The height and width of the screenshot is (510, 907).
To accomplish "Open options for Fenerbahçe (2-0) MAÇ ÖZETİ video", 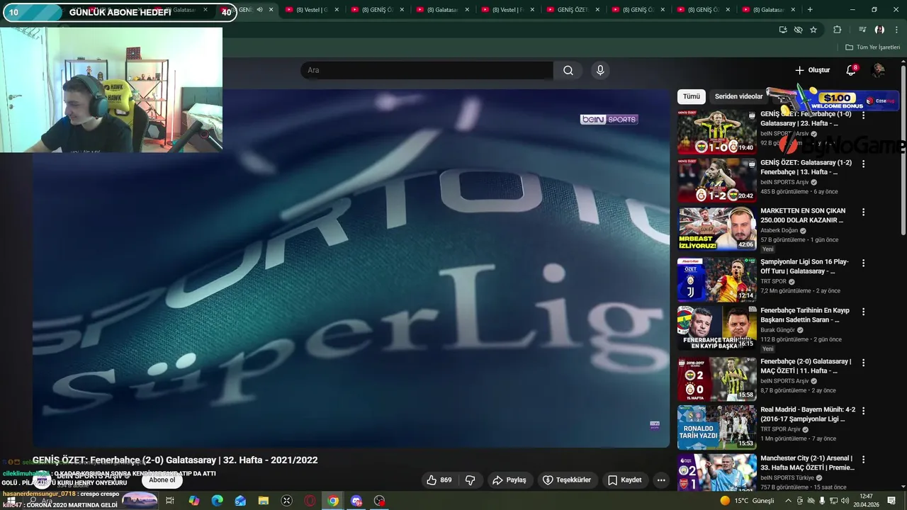I will pyautogui.click(x=863, y=363).
